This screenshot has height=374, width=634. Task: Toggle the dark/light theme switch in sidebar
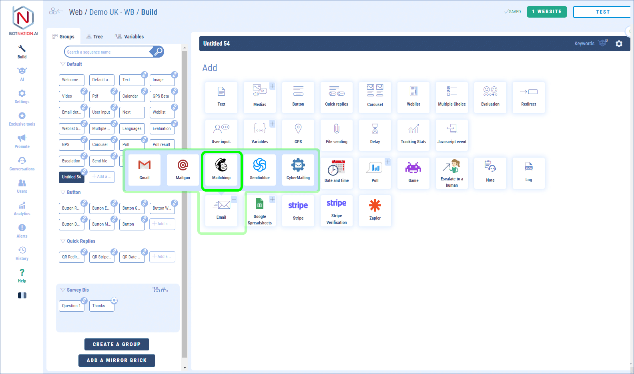pyautogui.click(x=22, y=295)
